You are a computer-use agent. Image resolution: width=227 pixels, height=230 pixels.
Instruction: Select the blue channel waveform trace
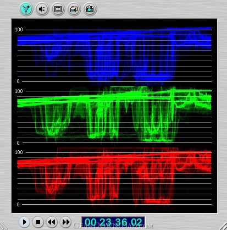(x=114, y=55)
